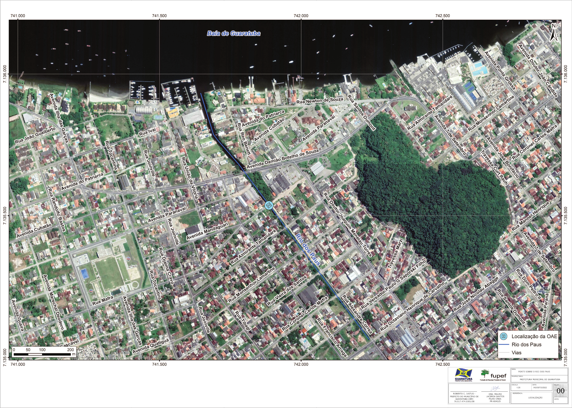Image resolution: width=572 pixels, height=408 pixels.
Task: Click the Guaratuba Prefeitura Municipal flag logo
Action: click(x=464, y=373)
